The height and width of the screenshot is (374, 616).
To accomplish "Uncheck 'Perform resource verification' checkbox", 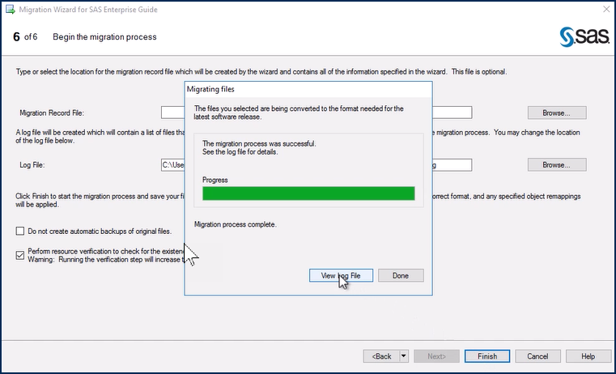I will pyautogui.click(x=20, y=254).
